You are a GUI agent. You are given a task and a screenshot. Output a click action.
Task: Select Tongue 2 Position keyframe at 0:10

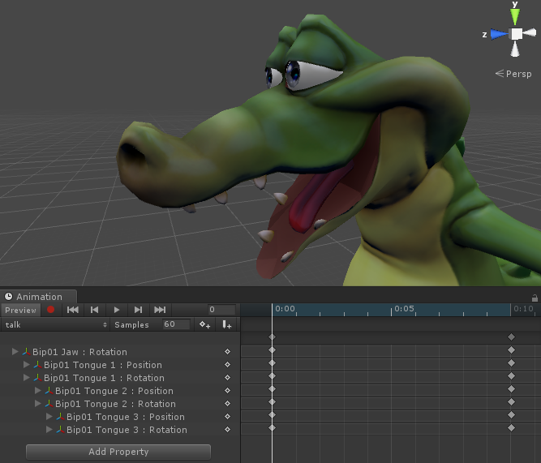511,389
